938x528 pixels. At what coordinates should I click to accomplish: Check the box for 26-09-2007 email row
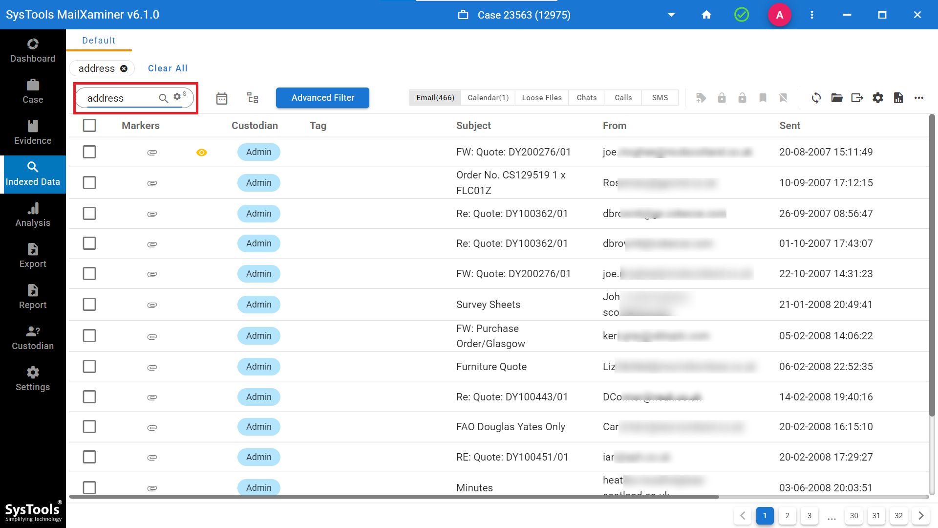point(89,214)
